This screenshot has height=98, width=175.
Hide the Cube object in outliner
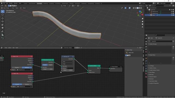point(171,15)
